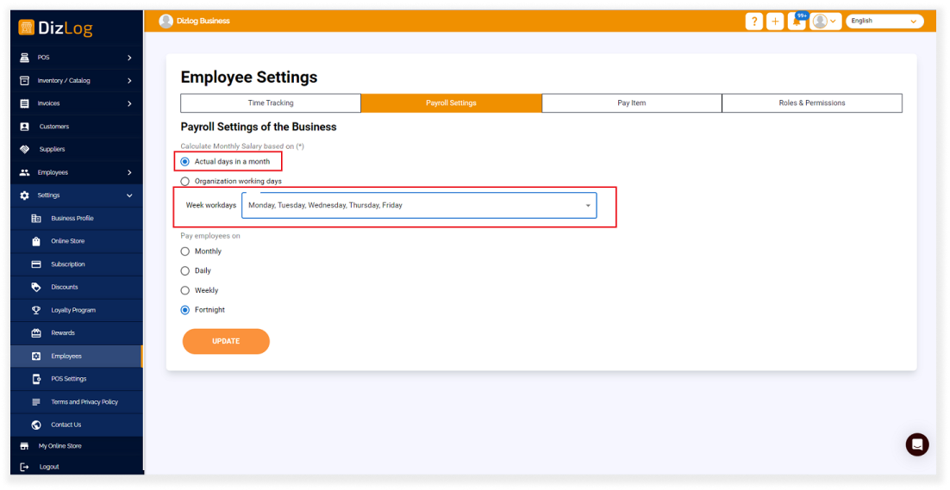
Task: Open Terms and Privacy Policy link
Action: coord(84,402)
